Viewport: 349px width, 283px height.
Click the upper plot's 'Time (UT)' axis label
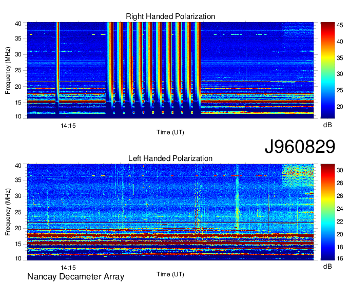pyautogui.click(x=170, y=132)
